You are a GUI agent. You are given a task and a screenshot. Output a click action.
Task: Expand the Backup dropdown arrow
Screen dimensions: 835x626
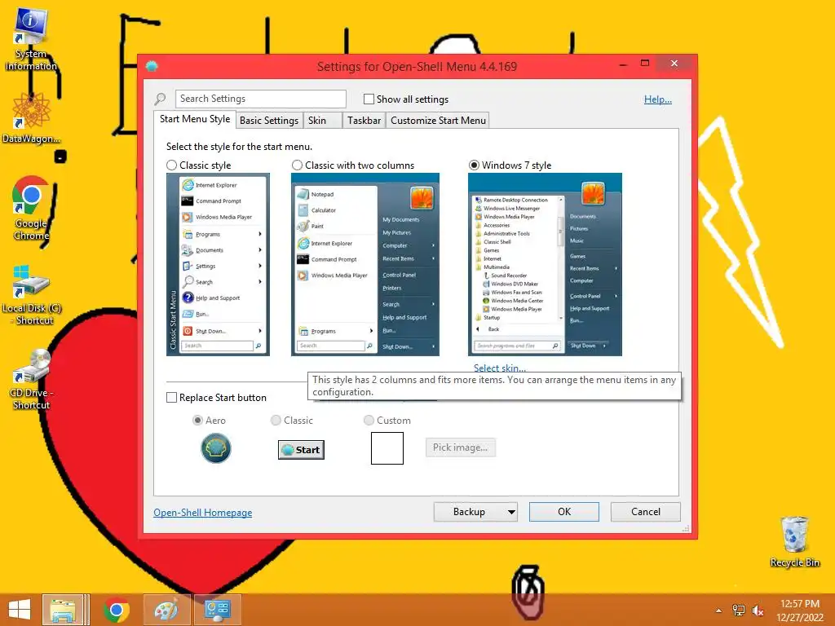(x=511, y=512)
